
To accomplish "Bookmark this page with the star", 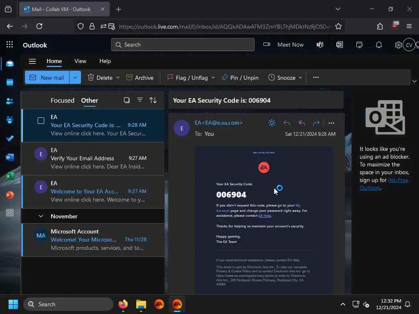I will (x=338, y=26).
